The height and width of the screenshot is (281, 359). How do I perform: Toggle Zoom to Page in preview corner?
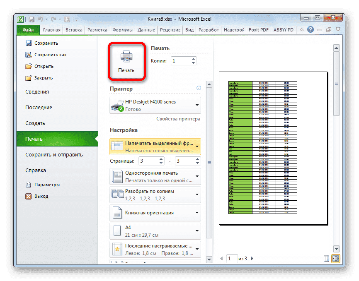tap(336, 258)
